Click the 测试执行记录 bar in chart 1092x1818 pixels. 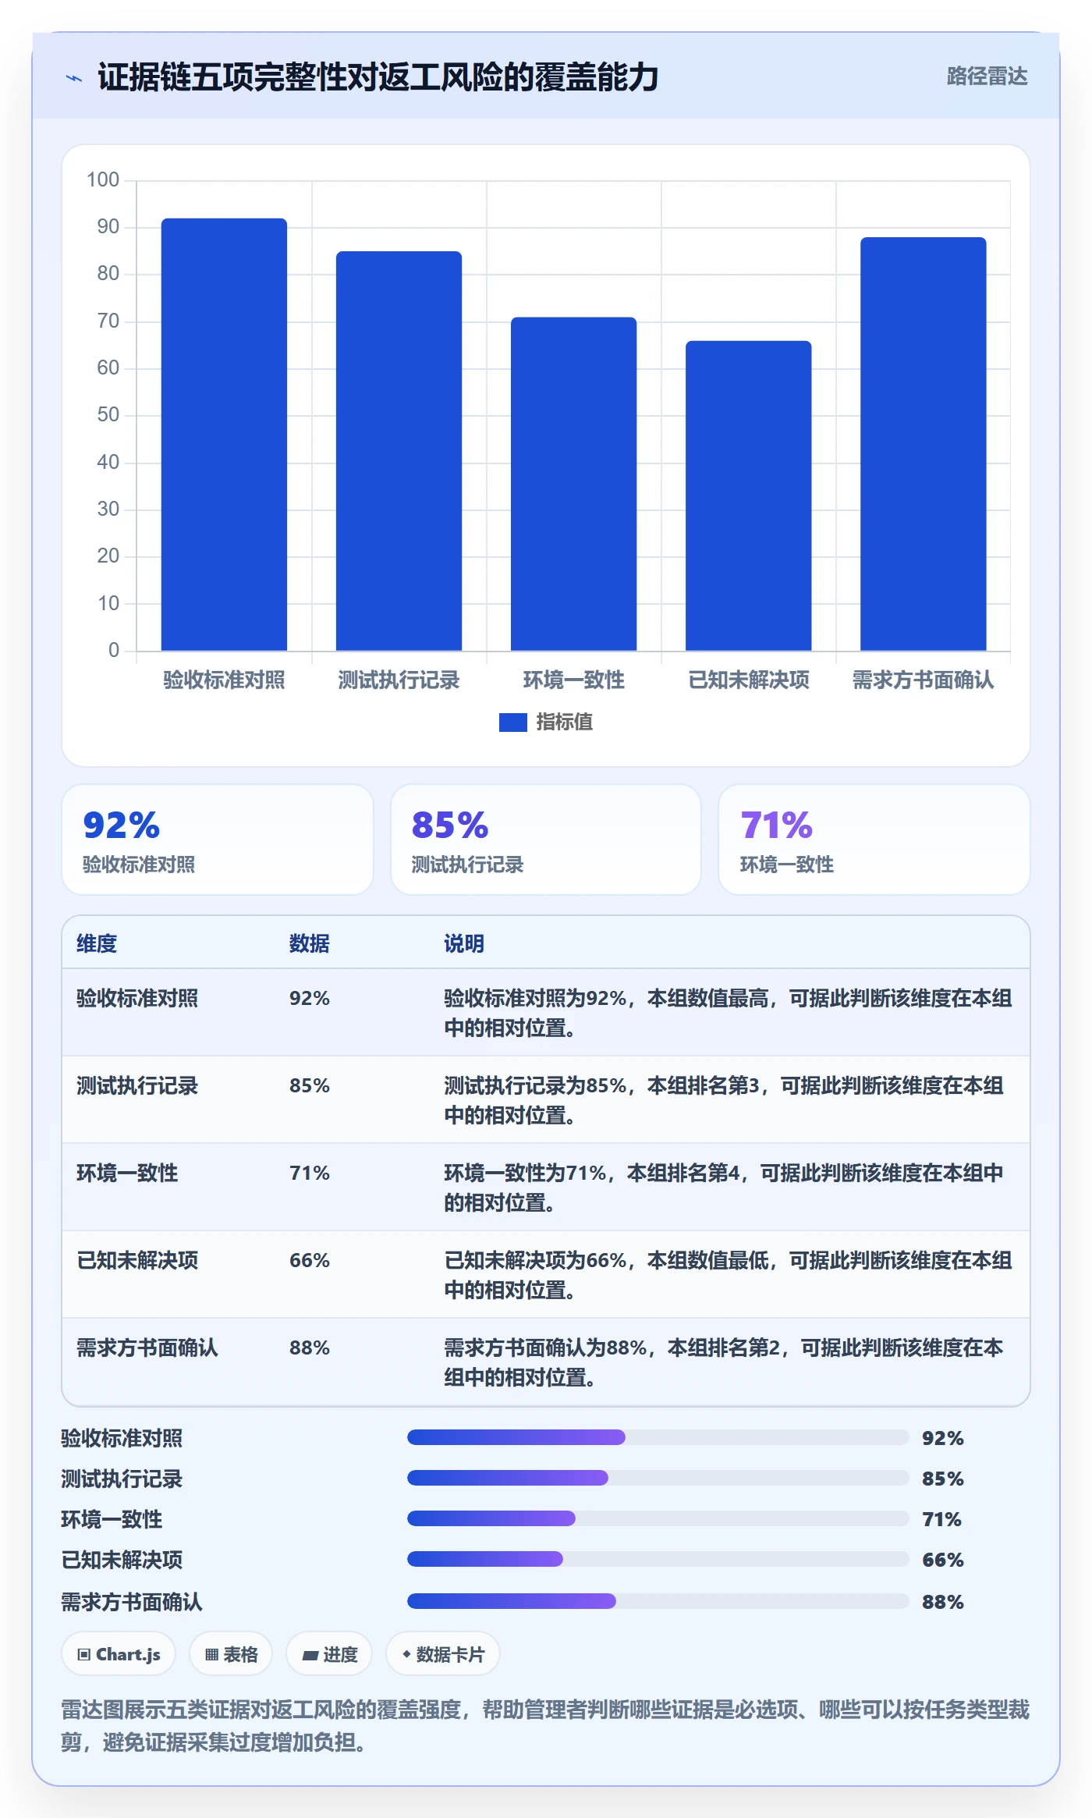pos(399,451)
